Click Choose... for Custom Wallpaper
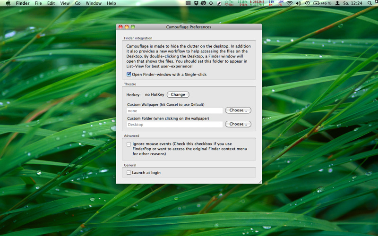Image resolution: width=378 pixels, height=236 pixels. (238, 110)
